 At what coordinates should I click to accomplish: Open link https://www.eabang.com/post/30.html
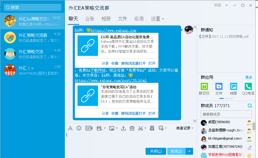(111, 80)
